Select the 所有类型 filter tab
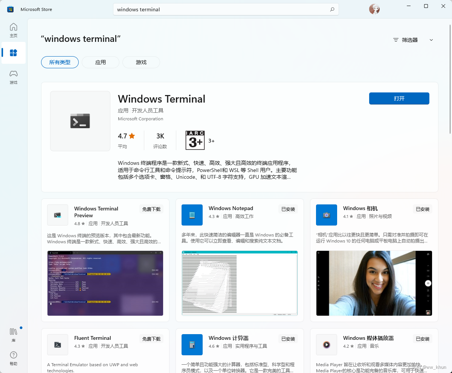This screenshot has width=452, height=373. click(x=60, y=62)
